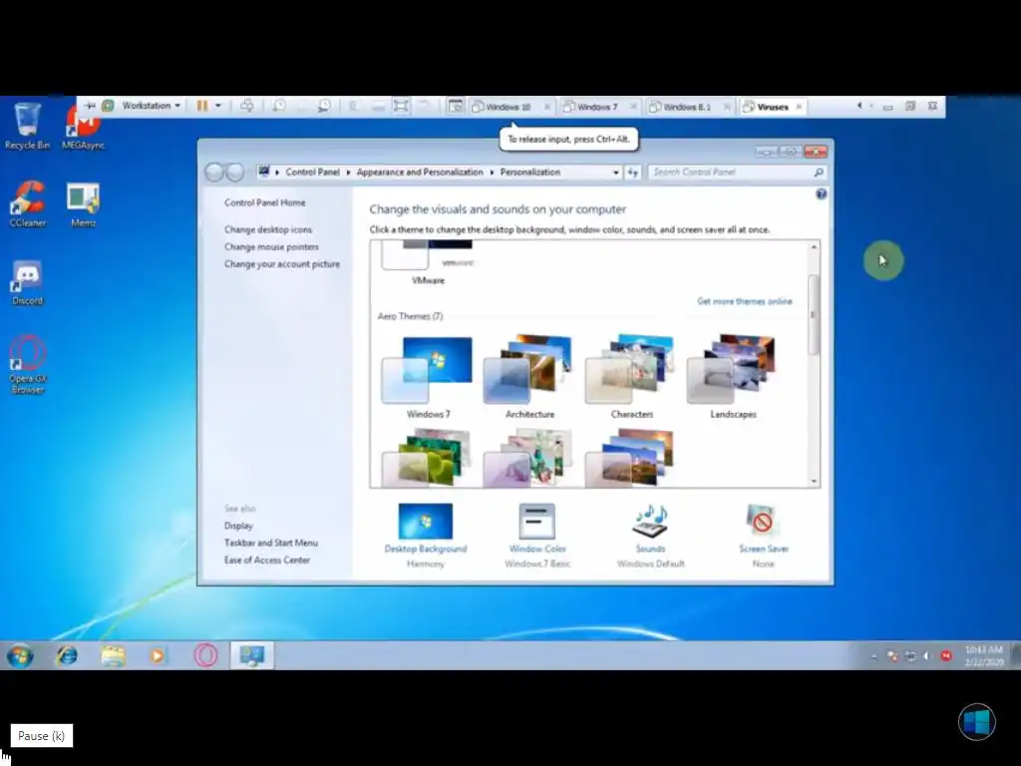This screenshot has height=766, width=1021.
Task: Open Ease of Access Center link
Action: coord(267,560)
